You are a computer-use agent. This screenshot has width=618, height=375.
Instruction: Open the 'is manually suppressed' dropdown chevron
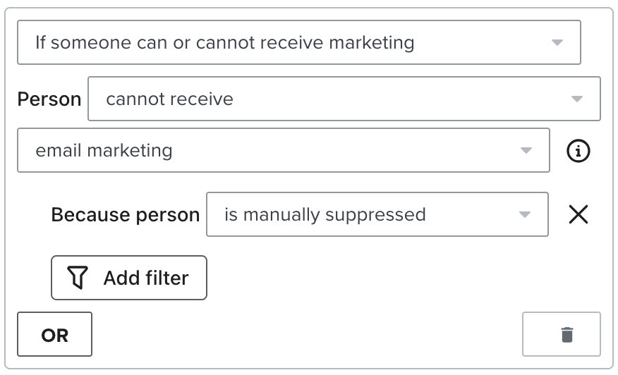coord(524,214)
